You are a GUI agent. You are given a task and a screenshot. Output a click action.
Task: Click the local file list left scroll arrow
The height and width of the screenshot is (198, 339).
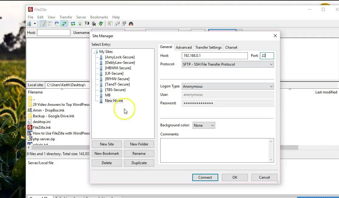tap(29, 147)
